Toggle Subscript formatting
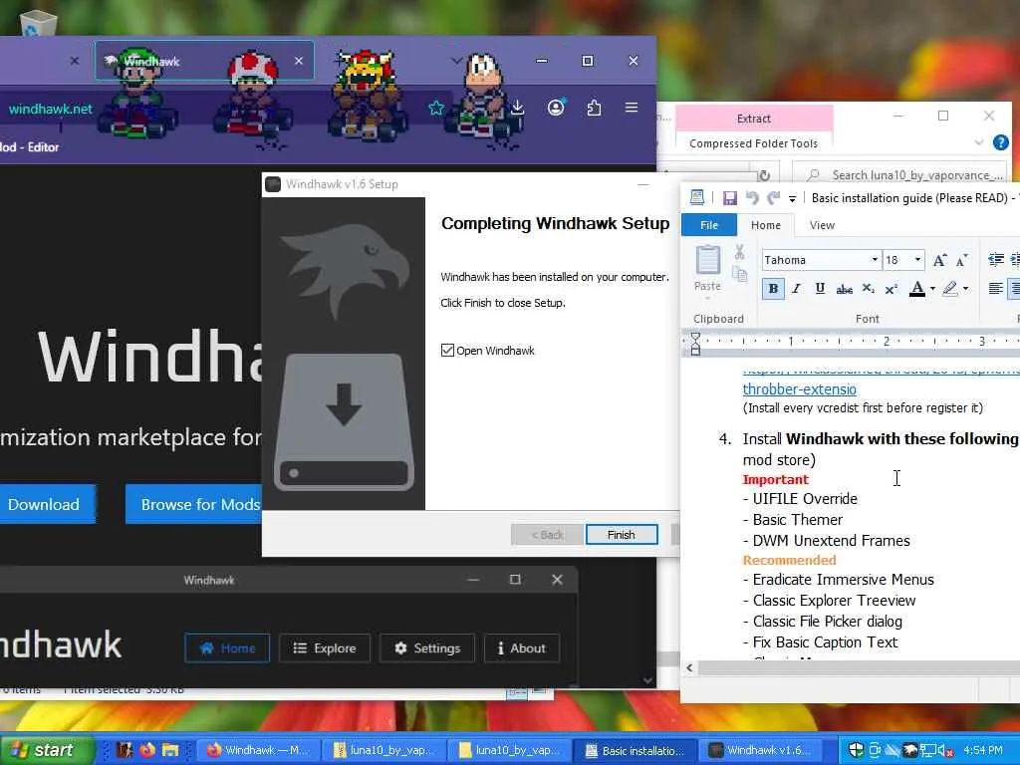The width and height of the screenshot is (1020, 765). click(868, 289)
